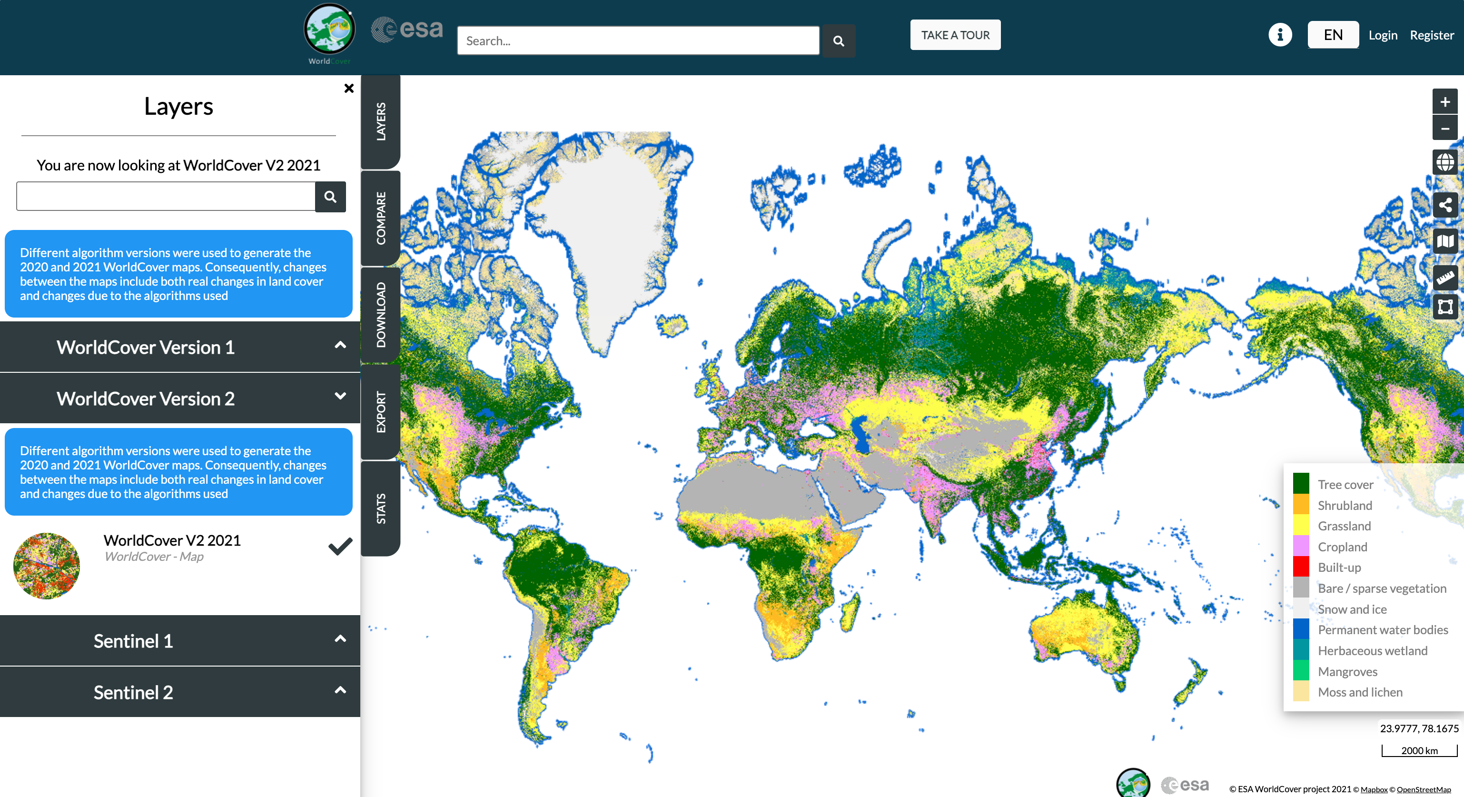Click the header search magnifier button

click(838, 41)
